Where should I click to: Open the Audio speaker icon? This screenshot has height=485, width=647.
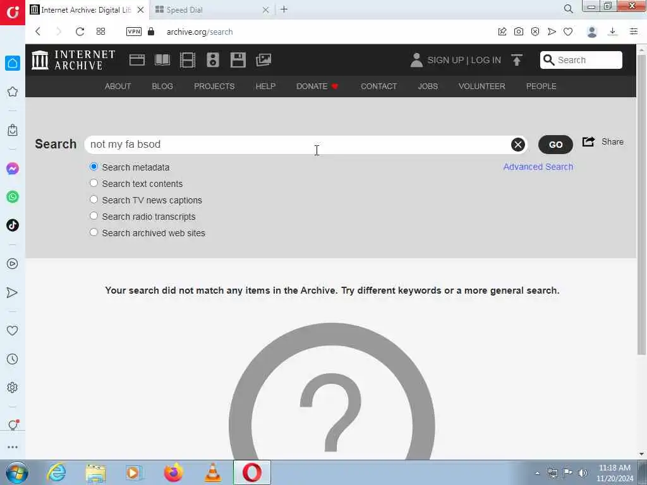click(x=212, y=60)
